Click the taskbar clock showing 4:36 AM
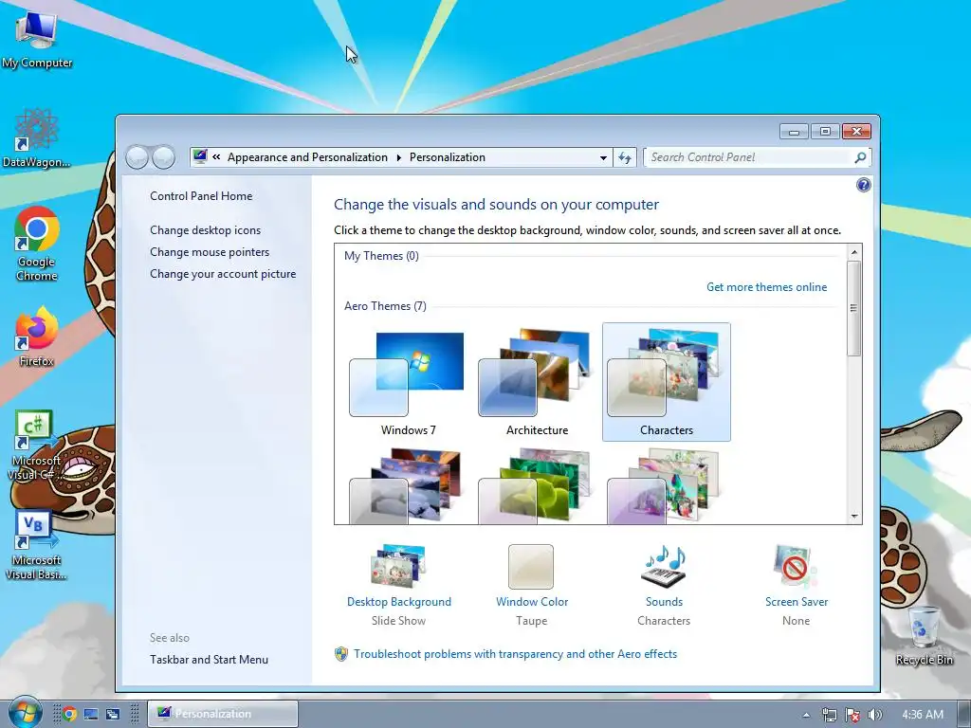 coord(922,715)
